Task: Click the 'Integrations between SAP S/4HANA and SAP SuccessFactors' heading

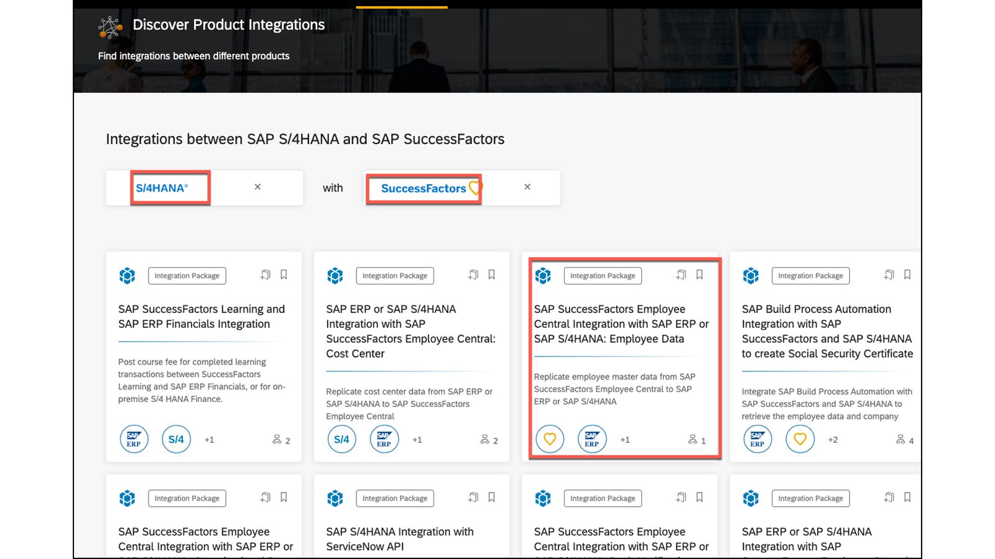Action: 305,139
